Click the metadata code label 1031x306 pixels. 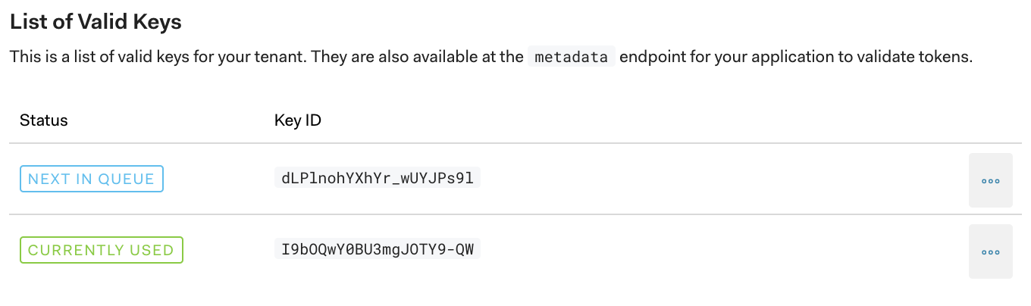(x=571, y=57)
